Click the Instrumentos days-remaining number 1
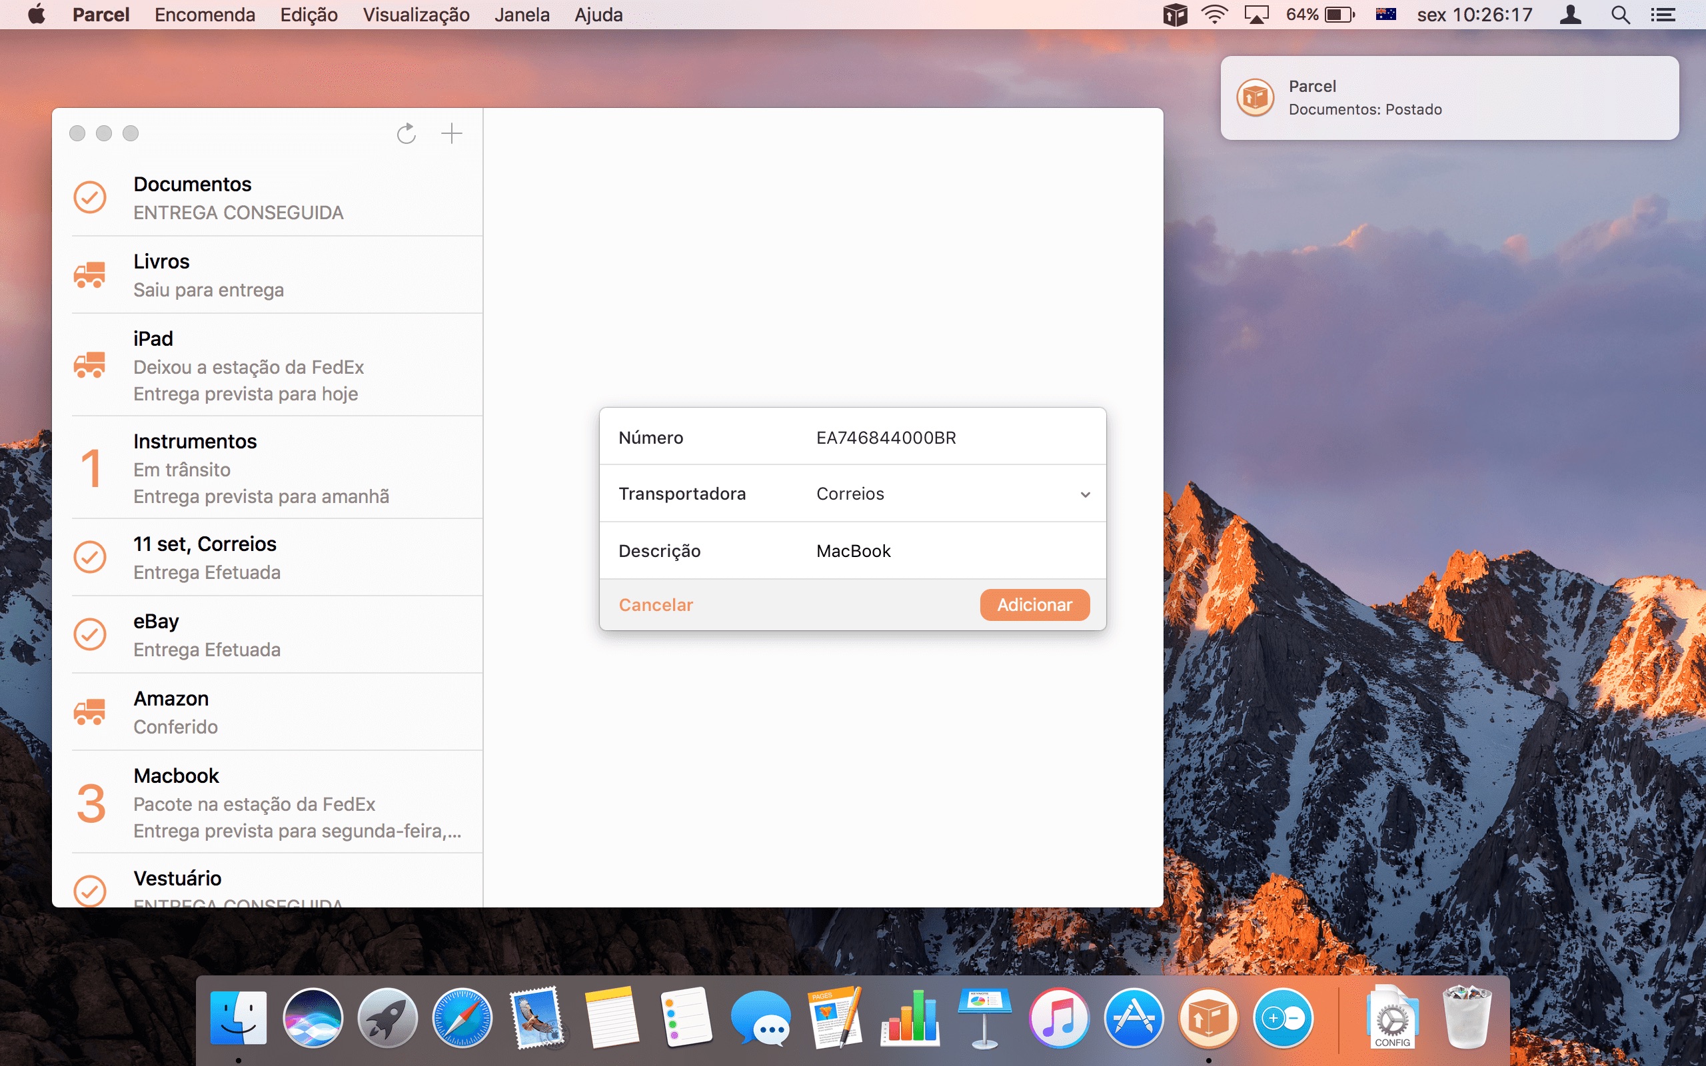The height and width of the screenshot is (1066, 1706). click(x=91, y=468)
